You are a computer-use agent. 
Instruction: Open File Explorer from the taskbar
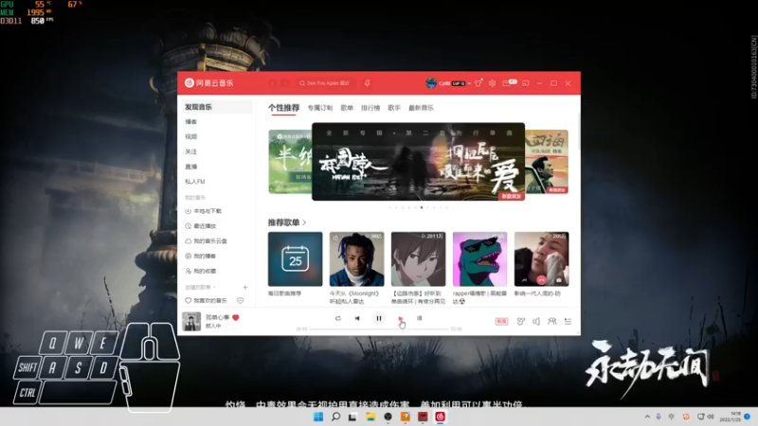pyautogui.click(x=370, y=417)
